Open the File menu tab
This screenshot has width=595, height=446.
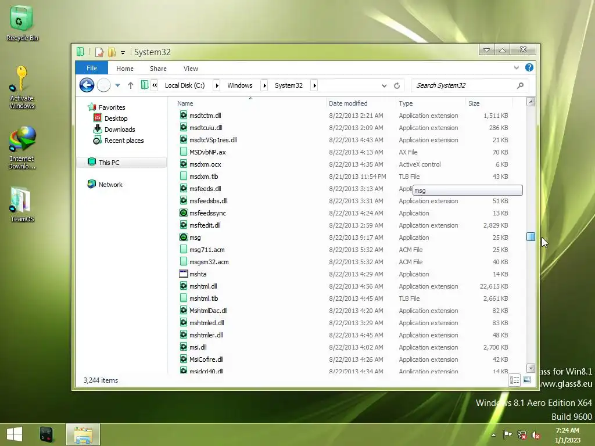pyautogui.click(x=91, y=68)
